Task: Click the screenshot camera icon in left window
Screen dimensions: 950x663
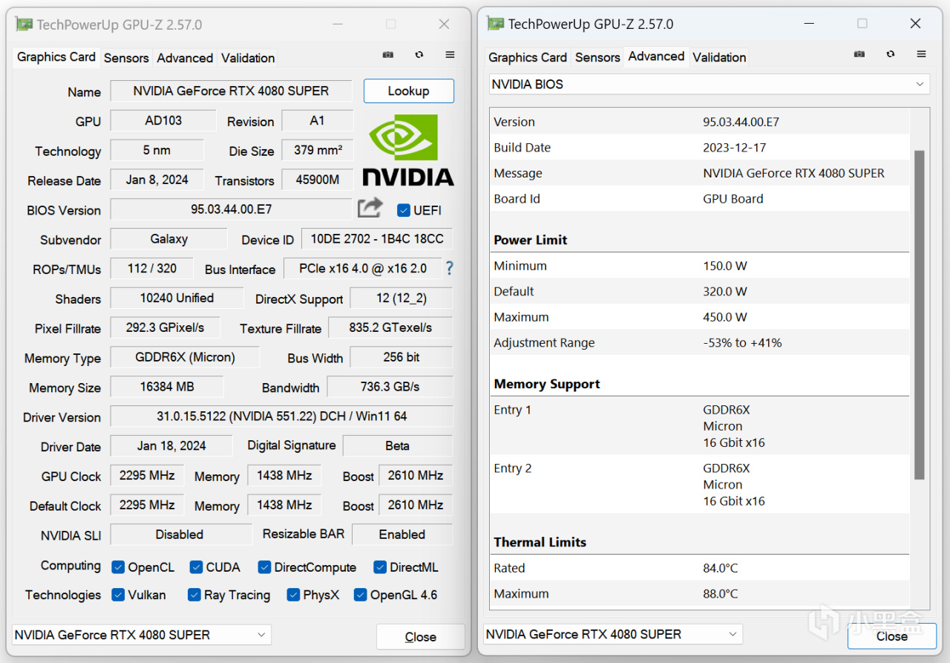Action: tap(387, 55)
